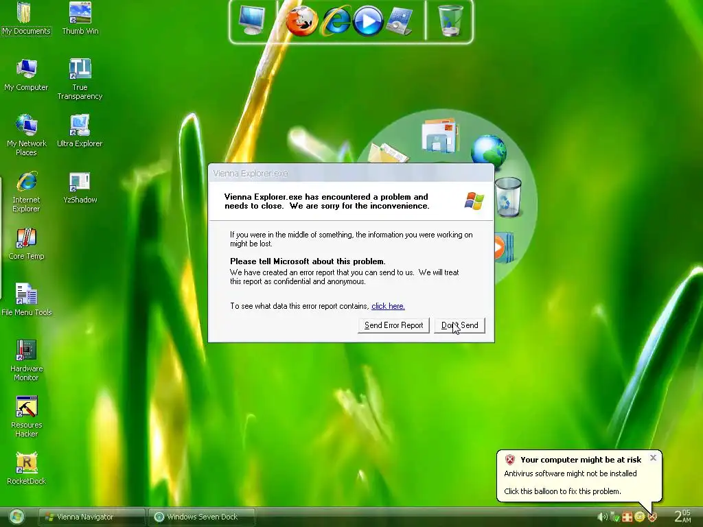Select the YzShadow desktop shortcut
This screenshot has width=703, height=527.
click(80, 187)
